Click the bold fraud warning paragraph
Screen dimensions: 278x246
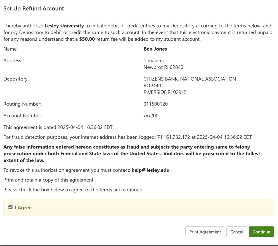[x=132, y=154]
